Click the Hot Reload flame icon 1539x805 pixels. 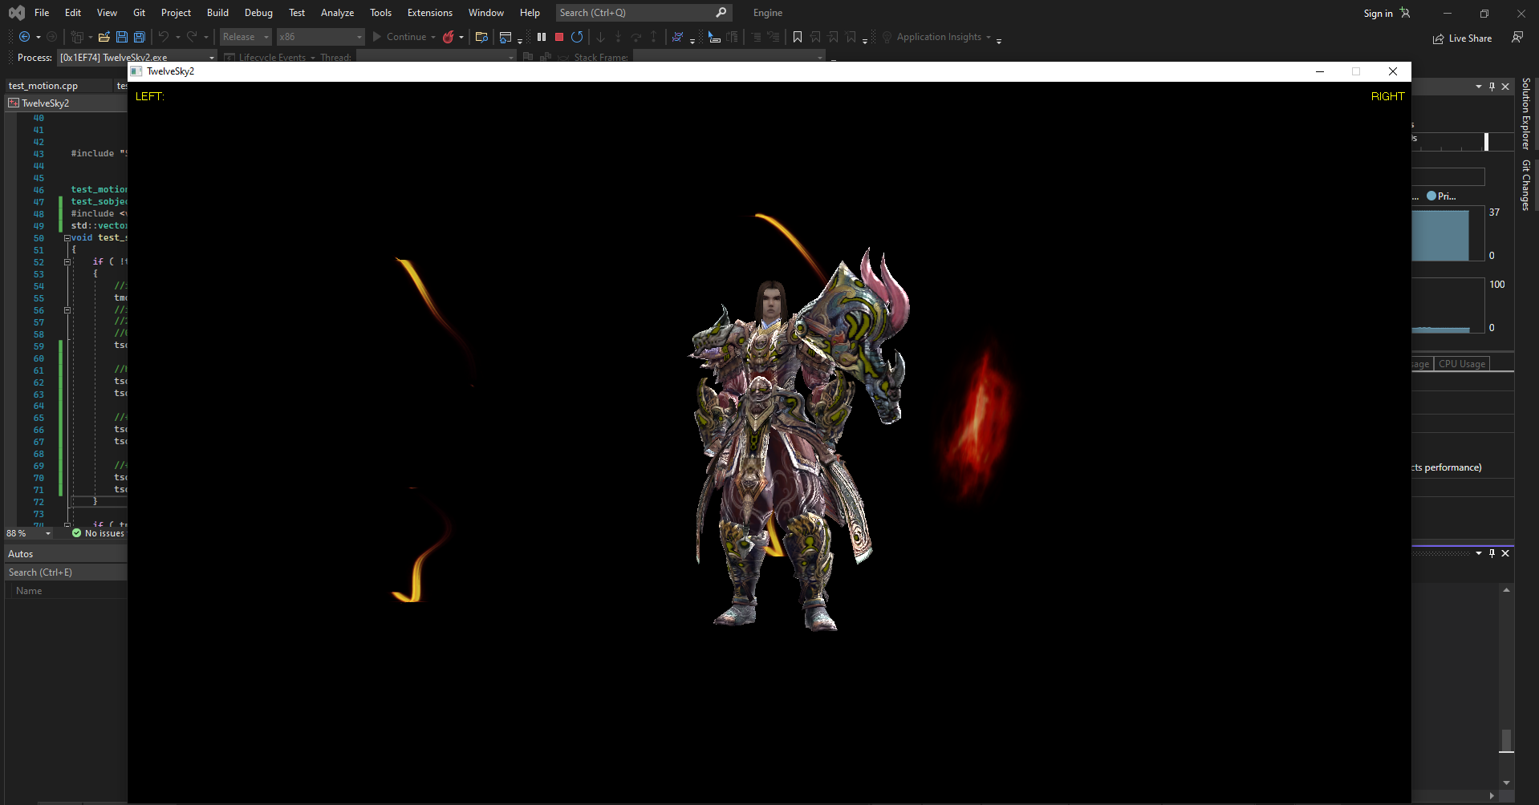(449, 37)
